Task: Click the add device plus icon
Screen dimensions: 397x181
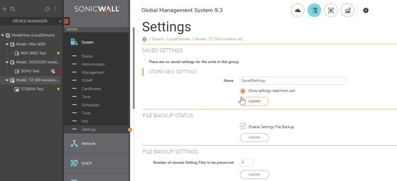Action: pyautogui.click(x=5, y=9)
